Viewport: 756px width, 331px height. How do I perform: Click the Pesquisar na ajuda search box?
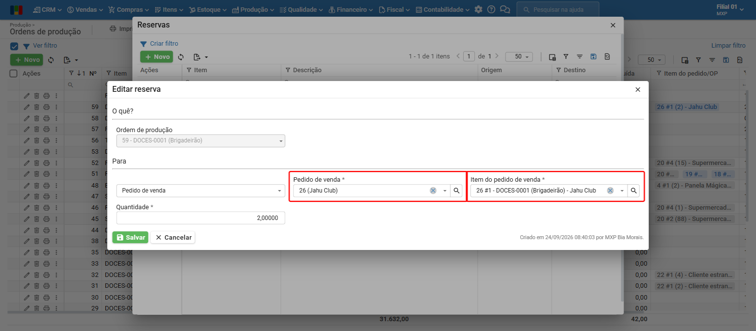point(558,9)
